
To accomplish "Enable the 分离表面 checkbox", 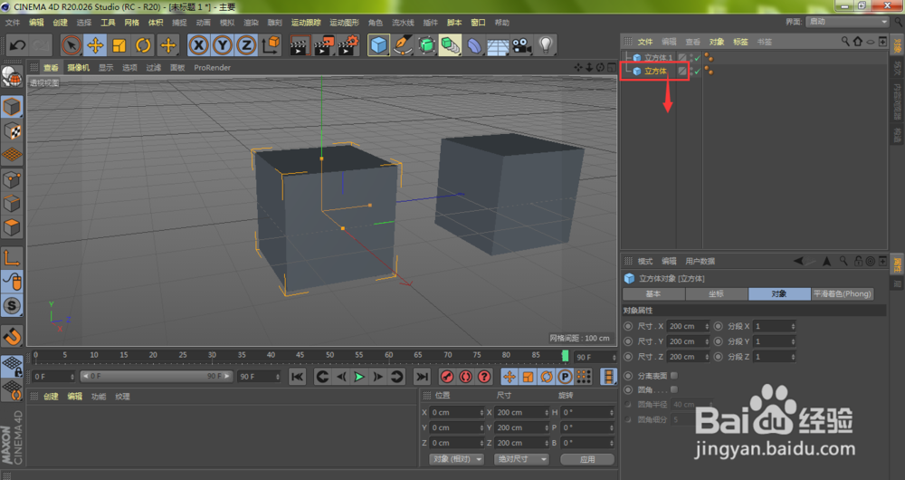I will coord(673,376).
